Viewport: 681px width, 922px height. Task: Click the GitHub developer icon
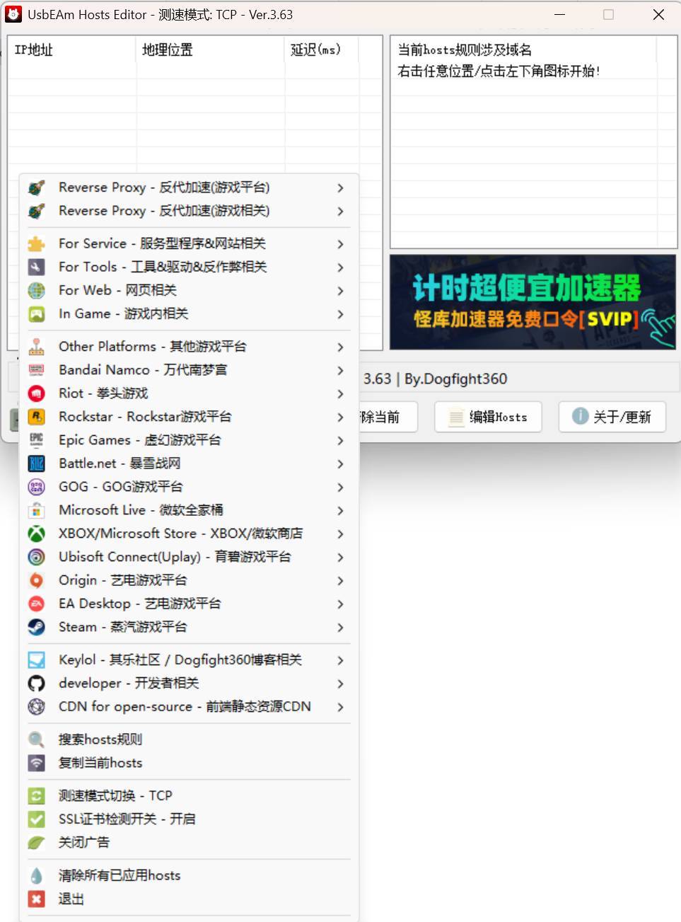tap(36, 684)
